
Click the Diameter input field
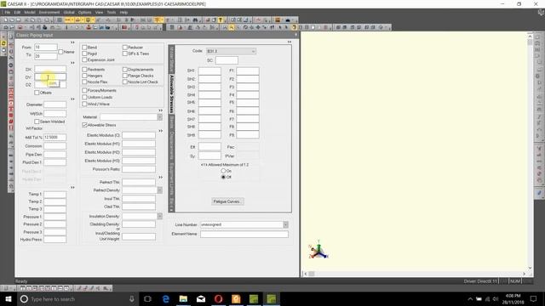click(54, 105)
